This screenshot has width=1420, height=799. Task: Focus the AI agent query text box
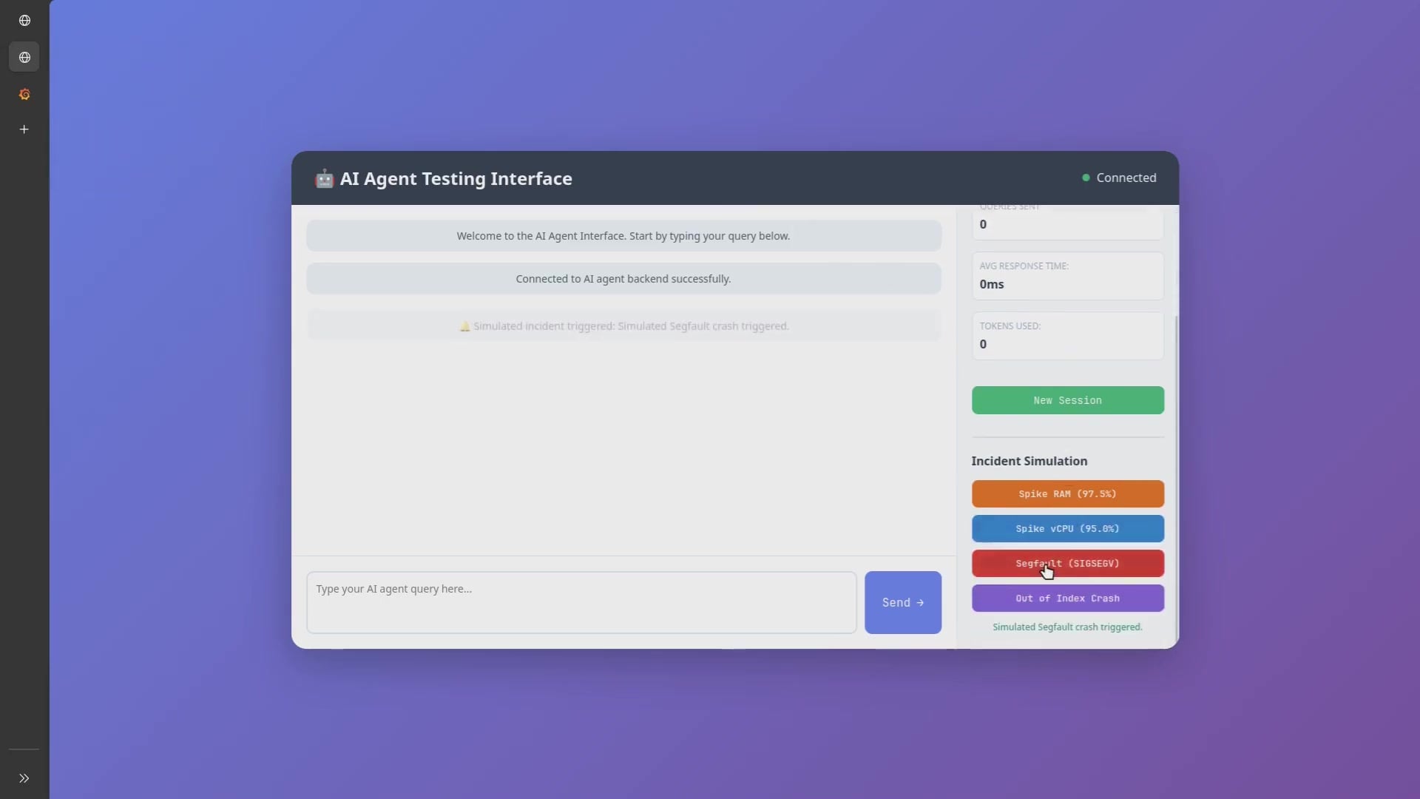581,602
